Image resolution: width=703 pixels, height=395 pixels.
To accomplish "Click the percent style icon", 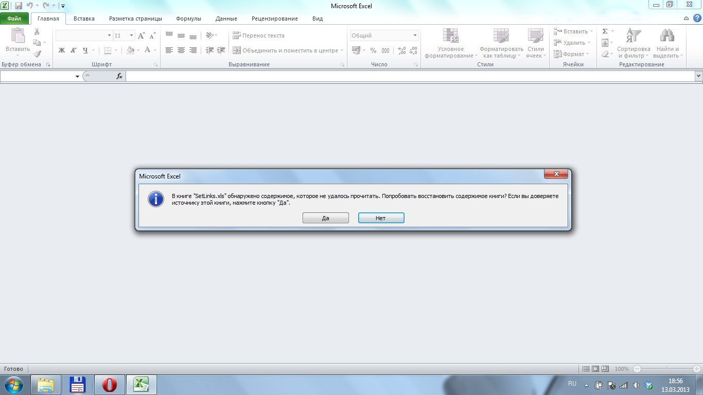I will (x=373, y=50).
